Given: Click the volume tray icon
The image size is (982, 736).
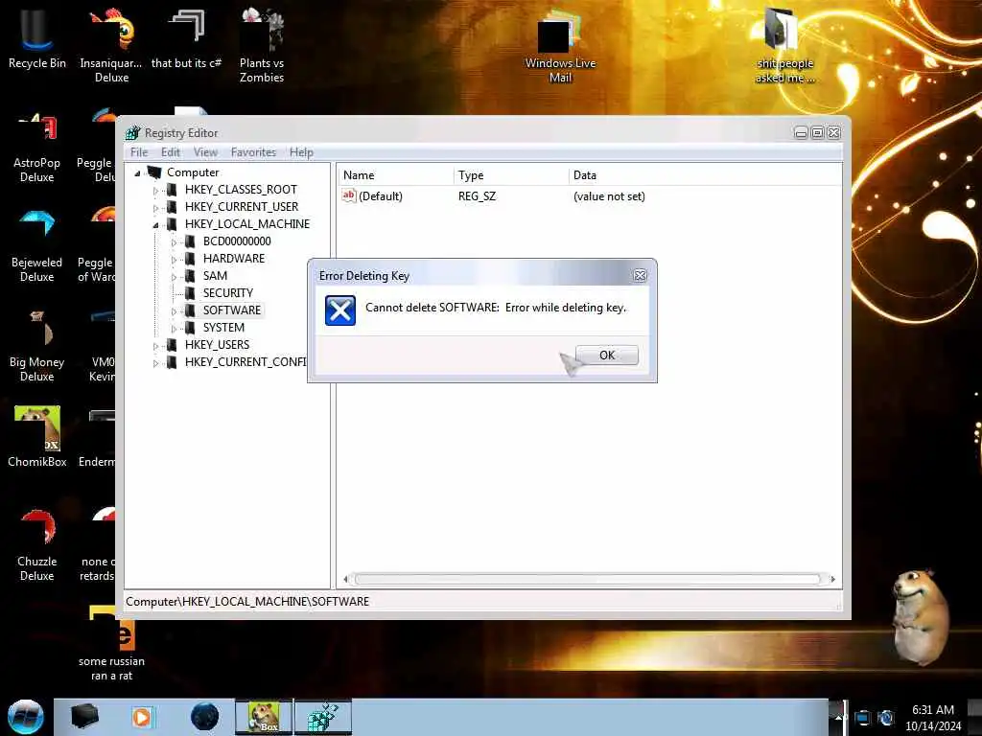Looking at the screenshot, I should click(885, 718).
